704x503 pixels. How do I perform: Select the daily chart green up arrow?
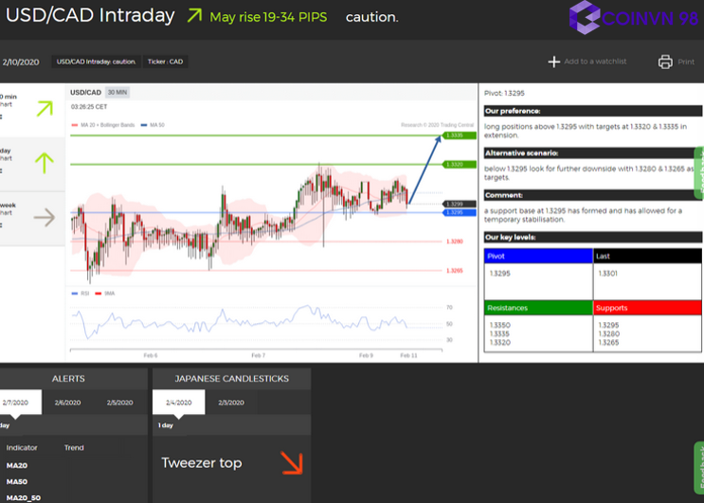point(44,163)
